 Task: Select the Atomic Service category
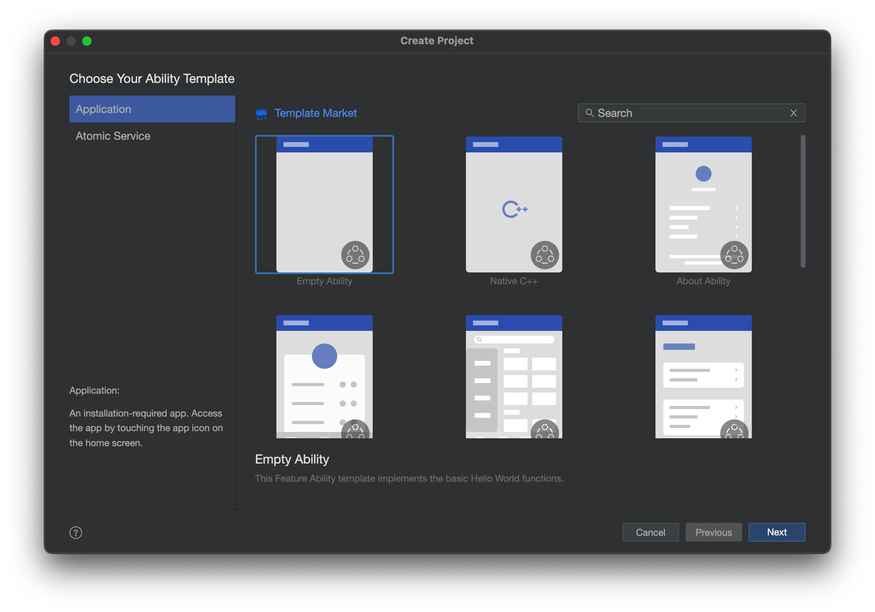[x=152, y=136]
